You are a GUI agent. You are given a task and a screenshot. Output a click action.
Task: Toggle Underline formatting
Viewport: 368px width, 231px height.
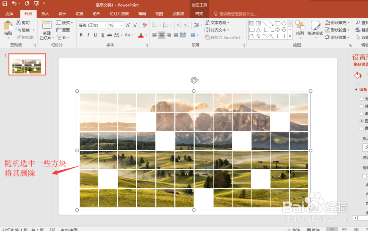point(95,35)
